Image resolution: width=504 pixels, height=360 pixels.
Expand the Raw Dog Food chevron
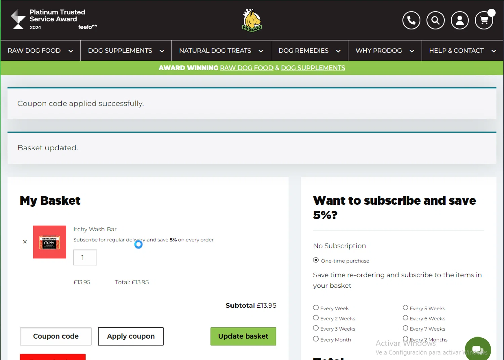coord(71,51)
